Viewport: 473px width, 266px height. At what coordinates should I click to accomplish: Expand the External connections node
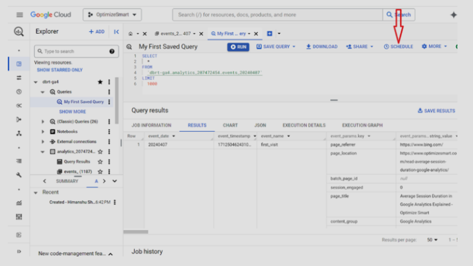point(43,141)
